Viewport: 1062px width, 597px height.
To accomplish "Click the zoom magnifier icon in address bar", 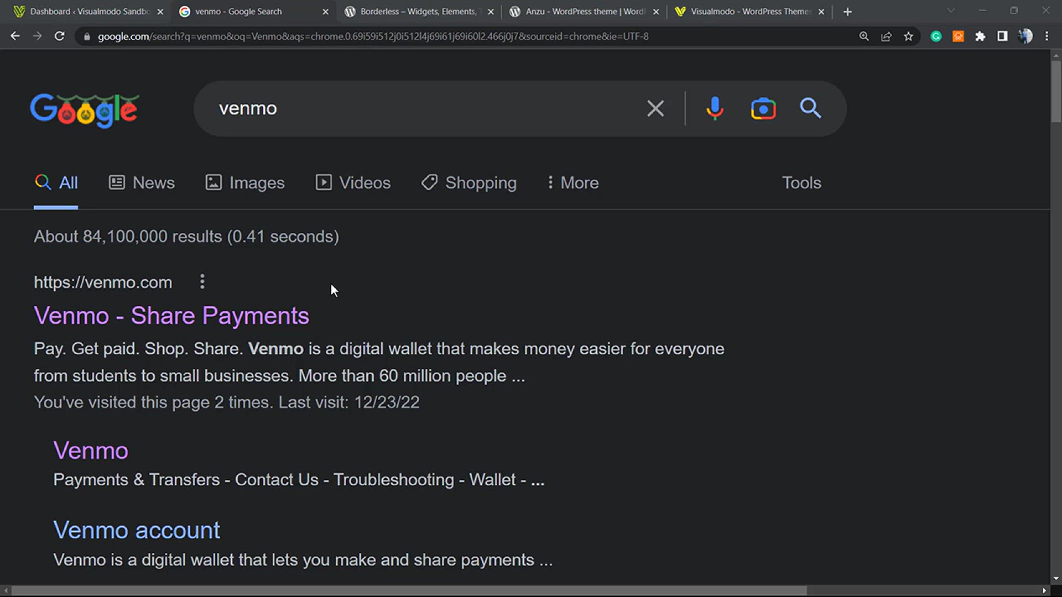I will [x=864, y=36].
